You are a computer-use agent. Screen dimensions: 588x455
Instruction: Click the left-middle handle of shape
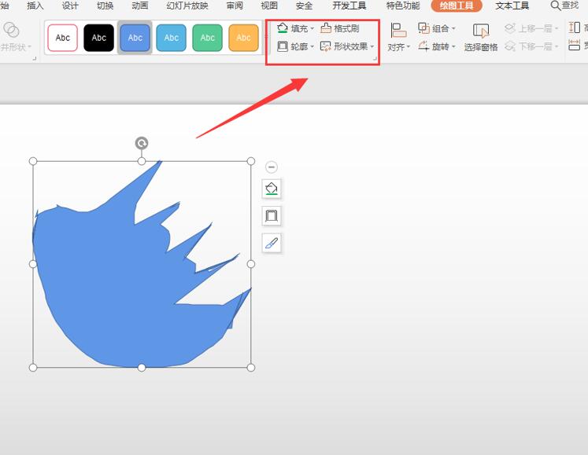tap(33, 264)
